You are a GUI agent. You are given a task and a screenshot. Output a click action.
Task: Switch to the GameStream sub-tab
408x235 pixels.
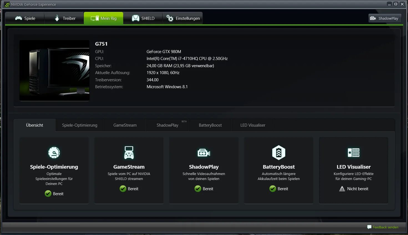pos(125,125)
